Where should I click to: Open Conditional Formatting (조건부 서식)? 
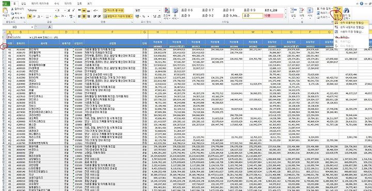click(167, 13)
